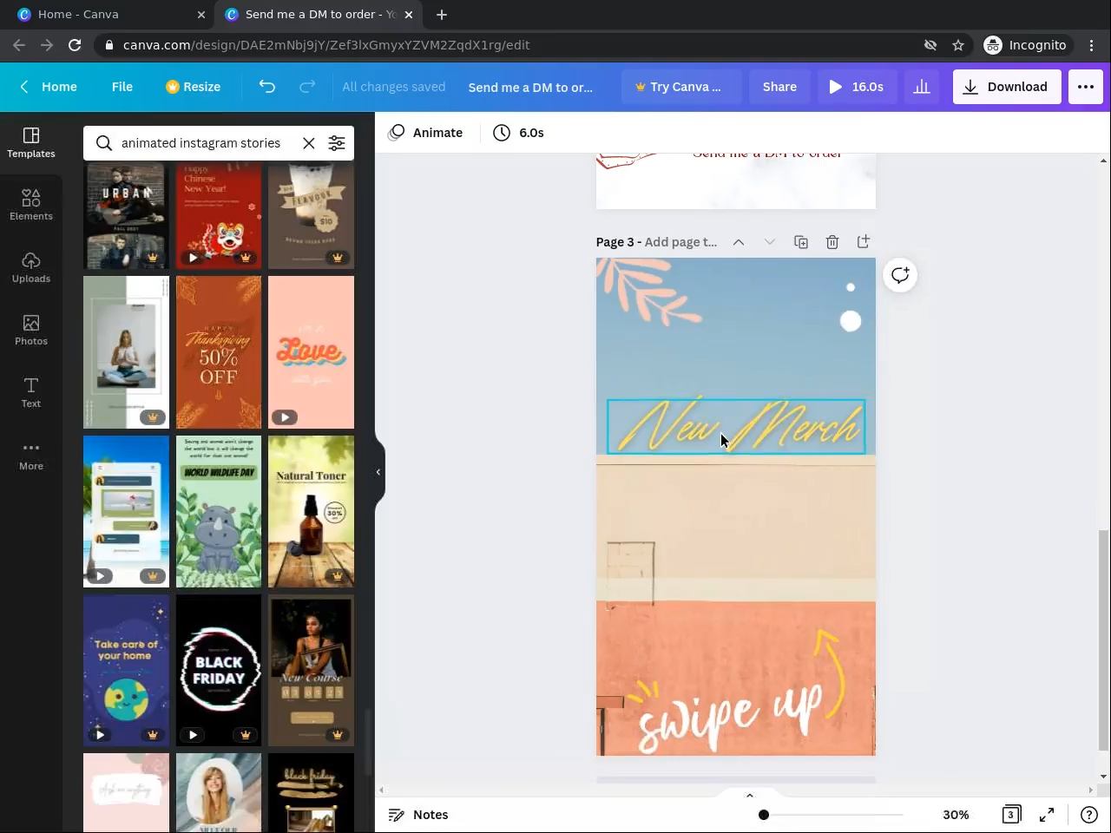Bookmark this page with the star

958,45
